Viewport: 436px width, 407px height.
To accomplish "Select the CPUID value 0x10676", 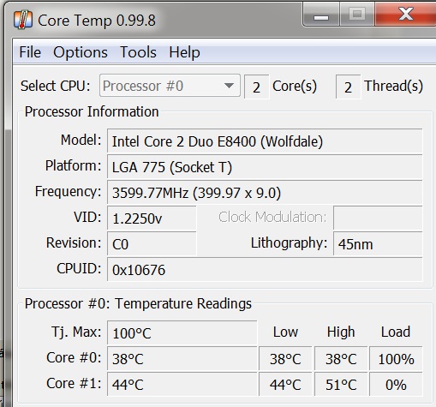I will [265, 269].
